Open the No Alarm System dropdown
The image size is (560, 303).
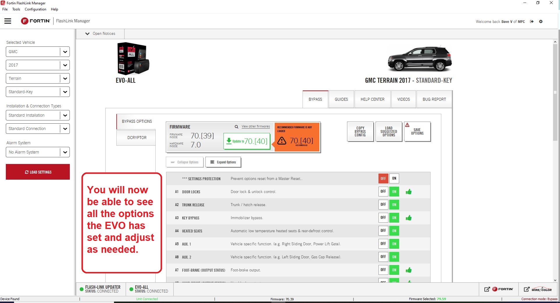pos(38,152)
